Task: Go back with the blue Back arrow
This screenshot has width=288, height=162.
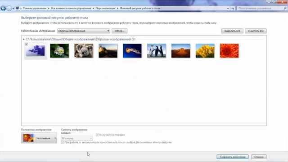Action: point(3,8)
